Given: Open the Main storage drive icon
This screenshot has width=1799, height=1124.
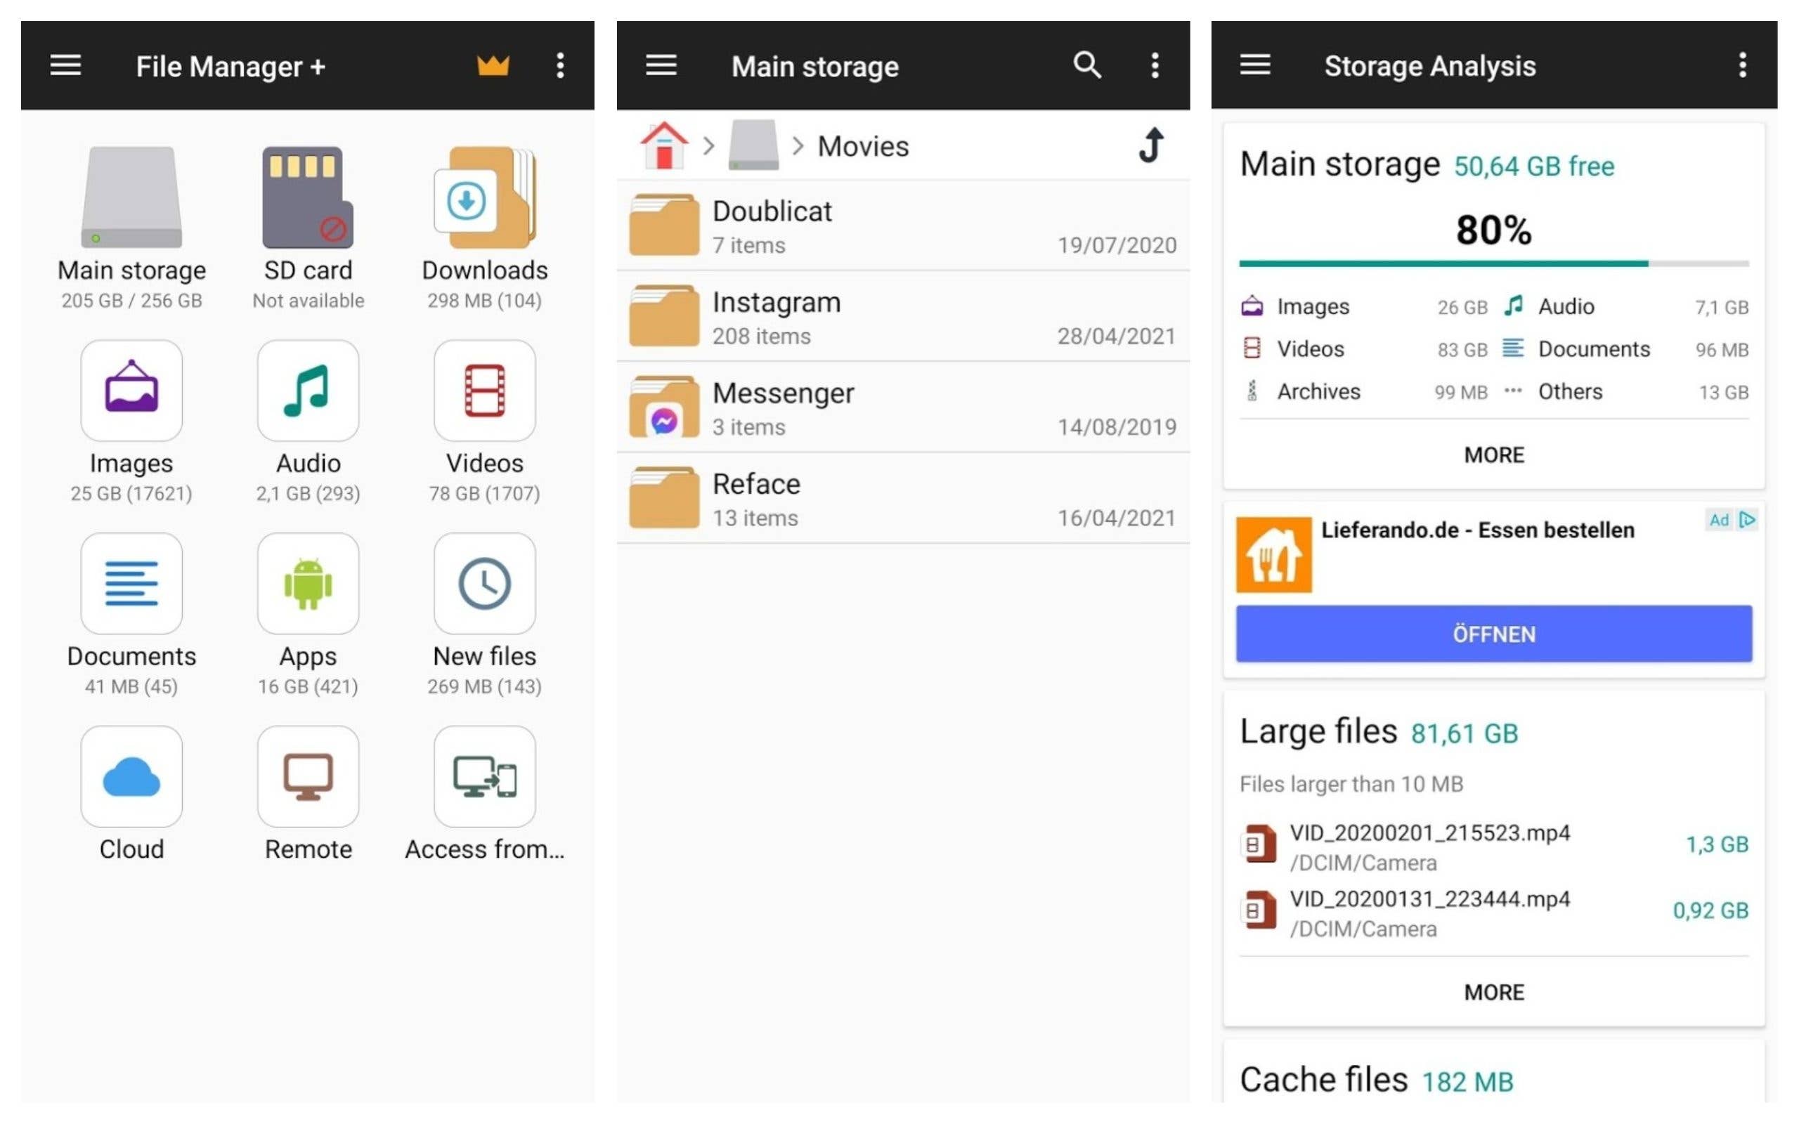Looking at the screenshot, I should coord(131,197).
